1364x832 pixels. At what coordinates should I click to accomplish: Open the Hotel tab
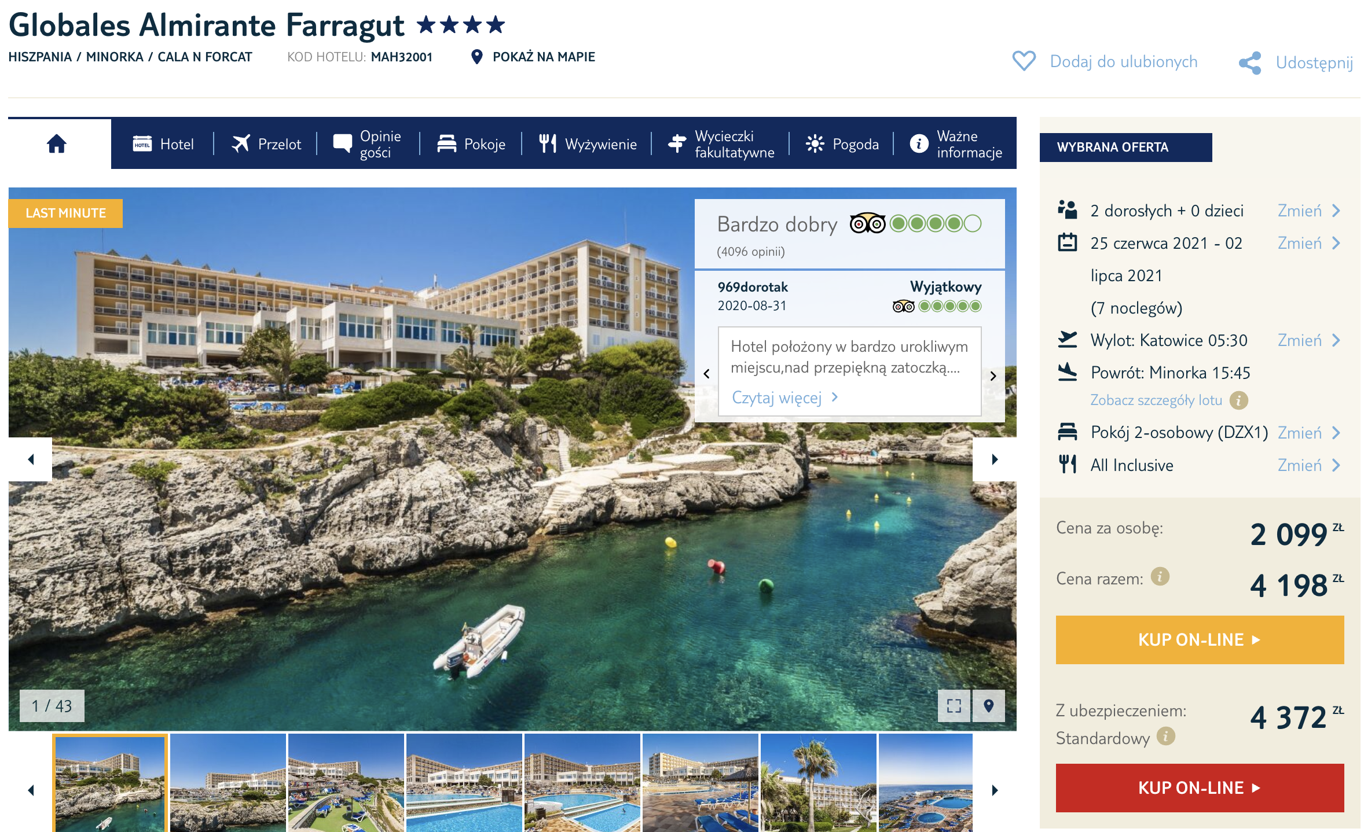(x=163, y=144)
